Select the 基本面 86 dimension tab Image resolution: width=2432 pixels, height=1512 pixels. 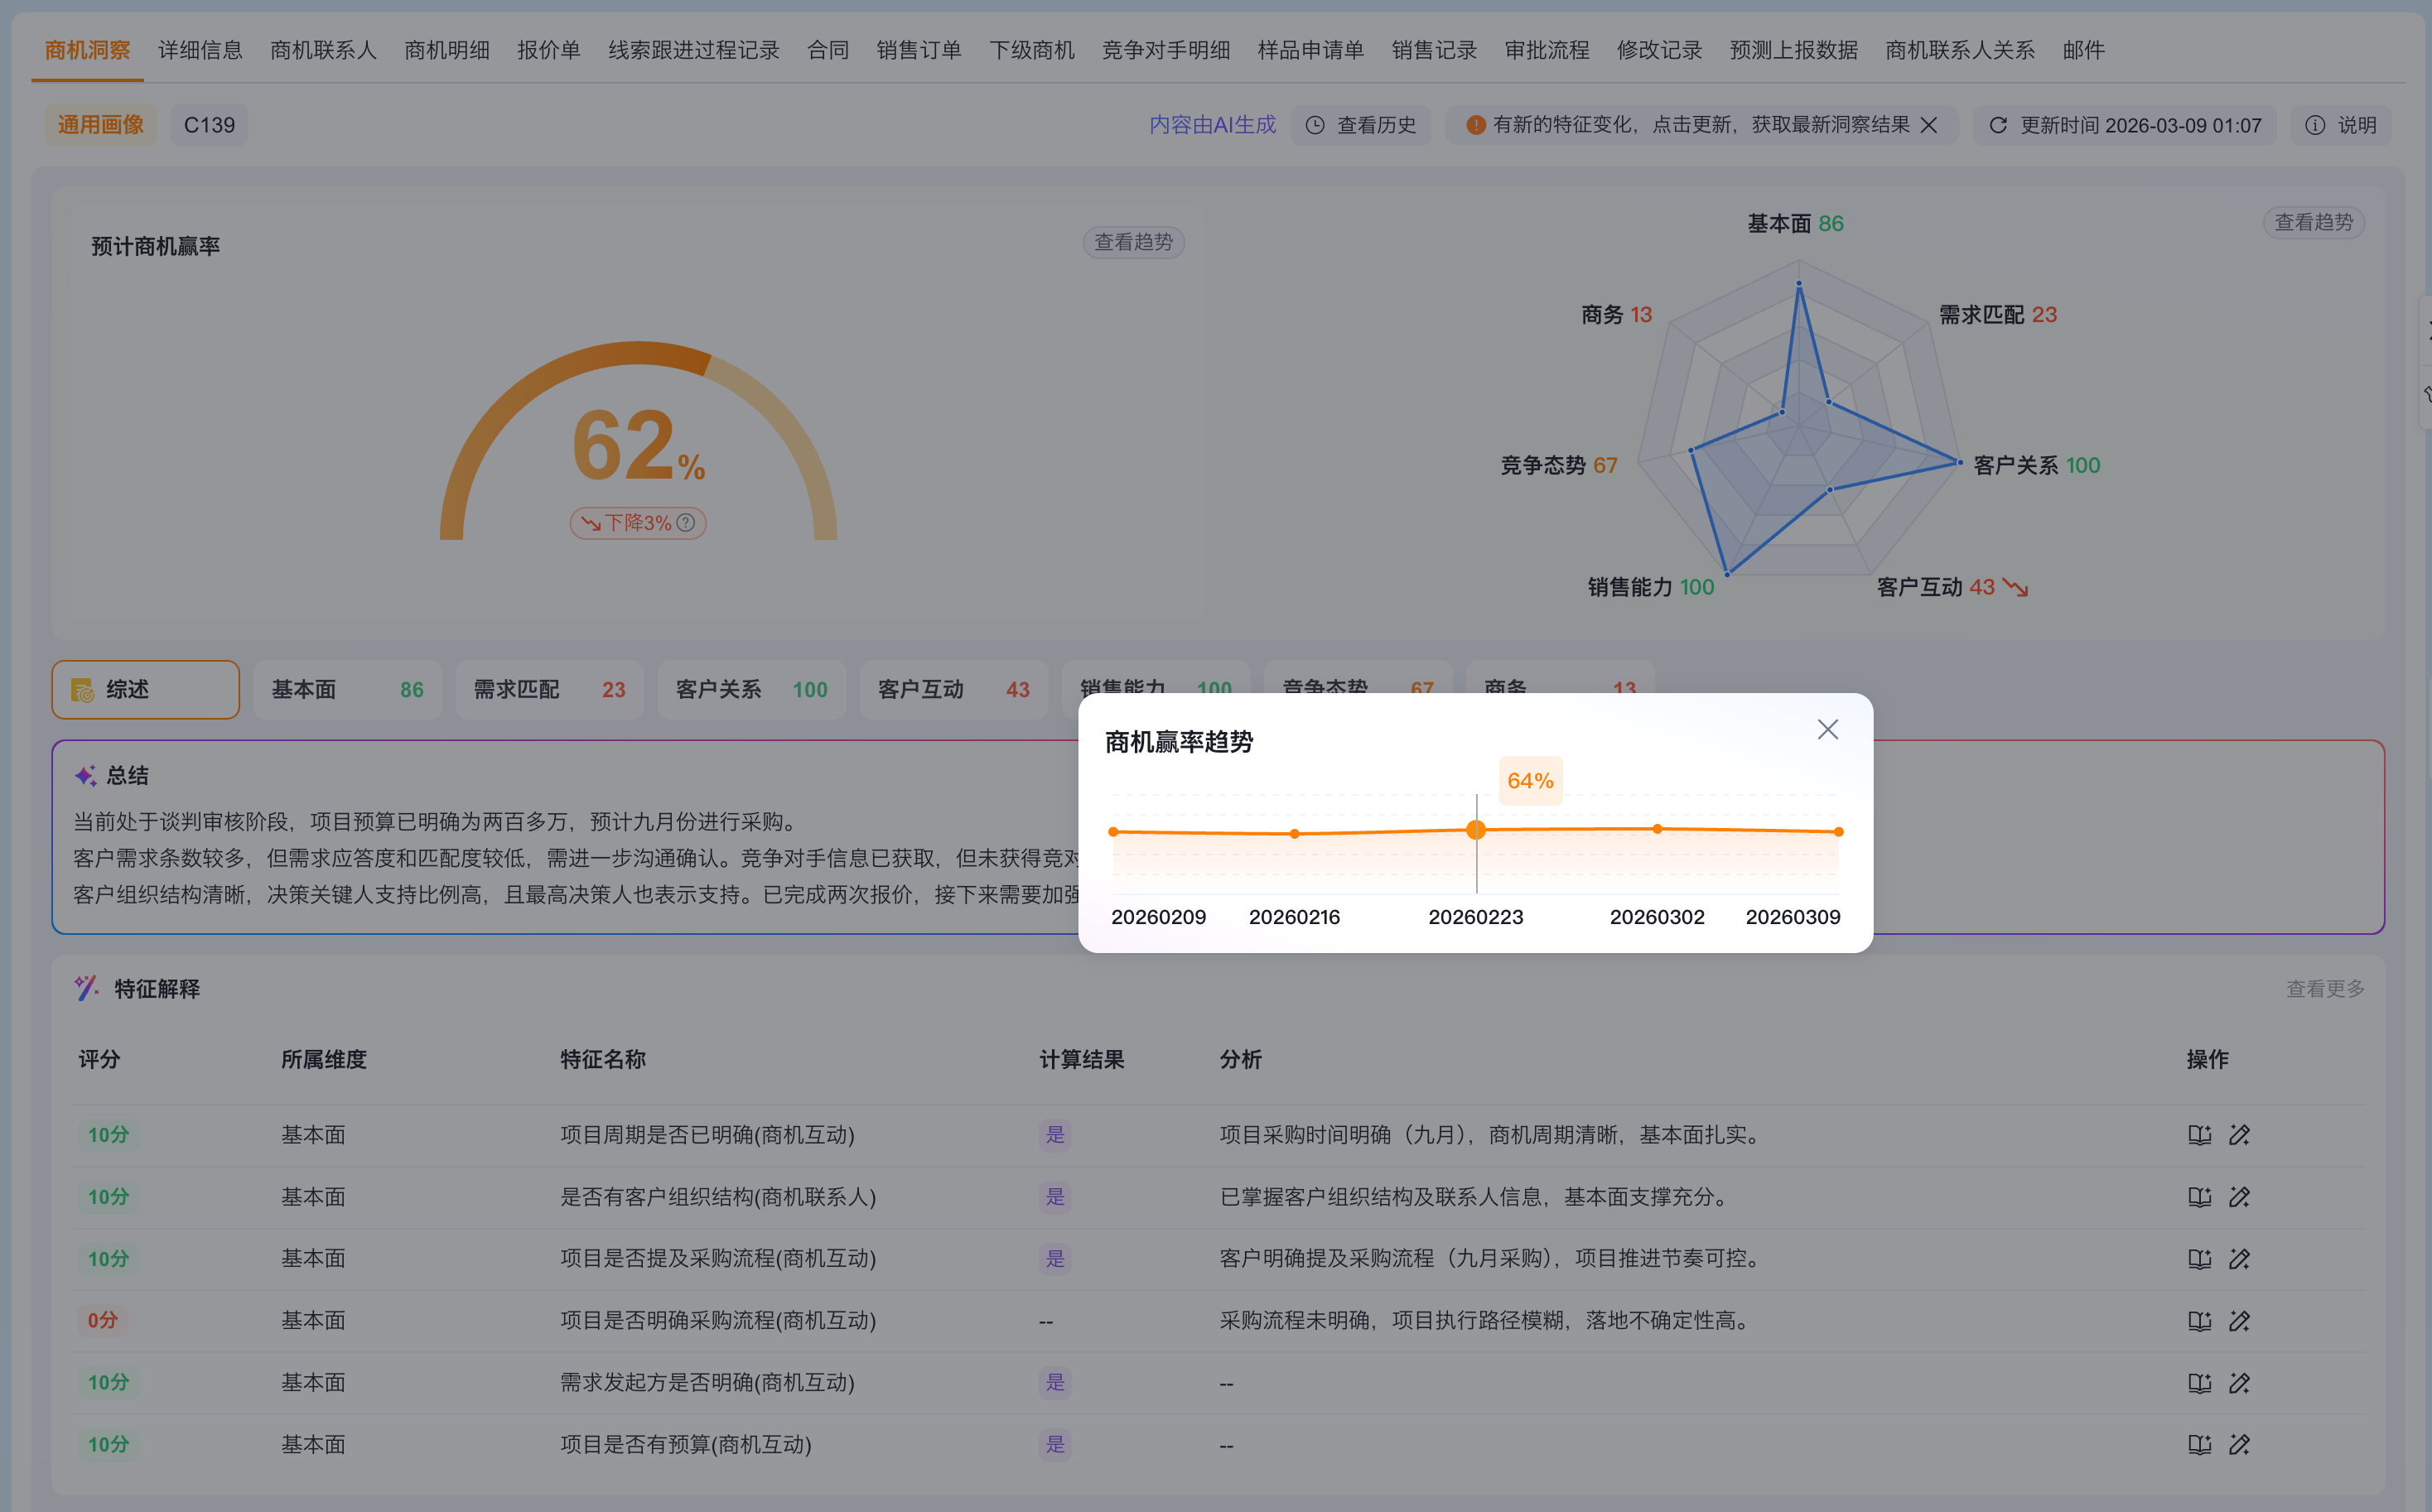pyautogui.click(x=346, y=689)
